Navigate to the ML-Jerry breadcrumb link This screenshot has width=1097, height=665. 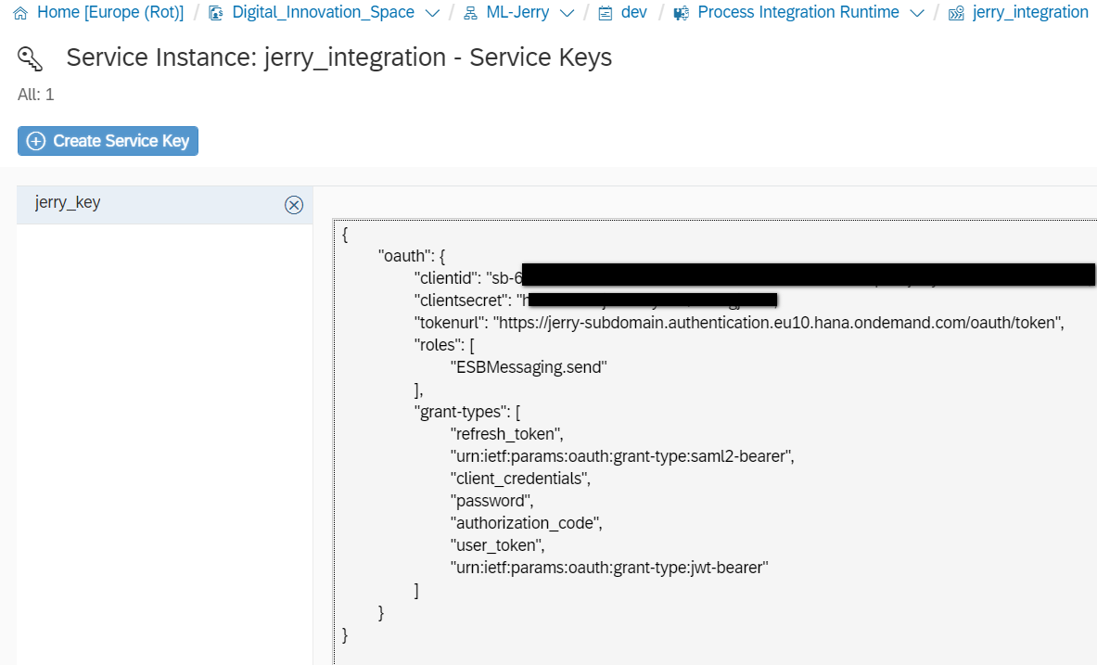(517, 13)
